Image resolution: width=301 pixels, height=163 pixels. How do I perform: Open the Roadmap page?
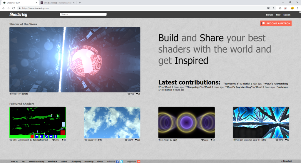coord(89,162)
